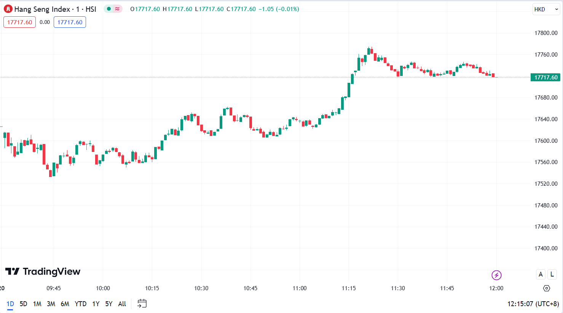Switch to the 5D time range
Image resolution: width=563 pixels, height=313 pixels.
click(x=23, y=304)
